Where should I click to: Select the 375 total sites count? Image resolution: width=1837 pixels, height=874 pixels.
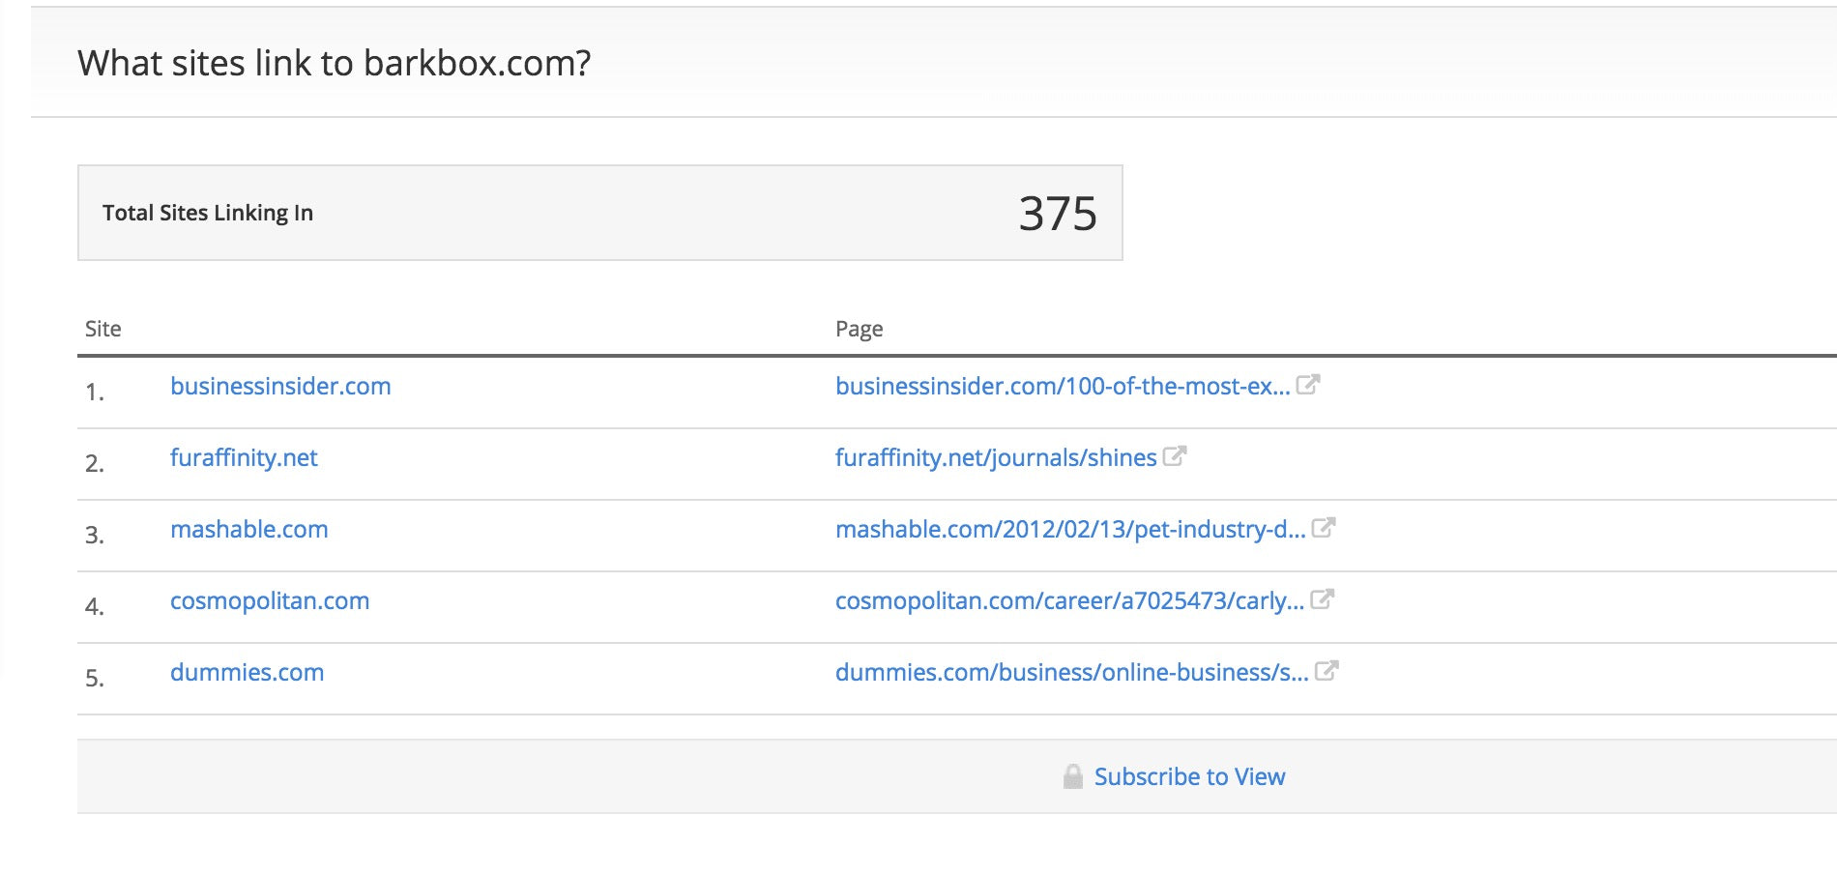click(1058, 213)
